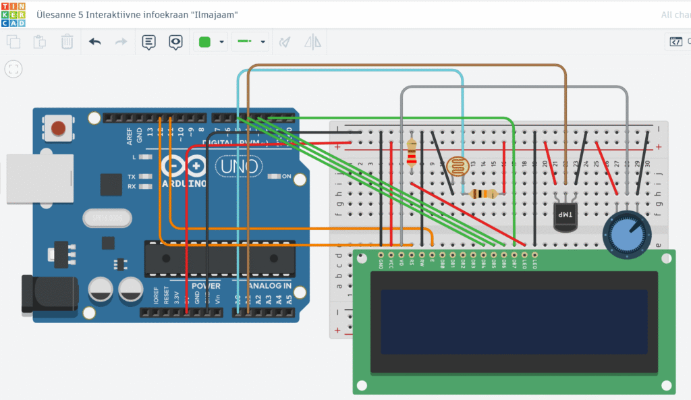Image resolution: width=691 pixels, height=400 pixels.
Task: Click the Copy toolbar icon
Action: point(13,42)
